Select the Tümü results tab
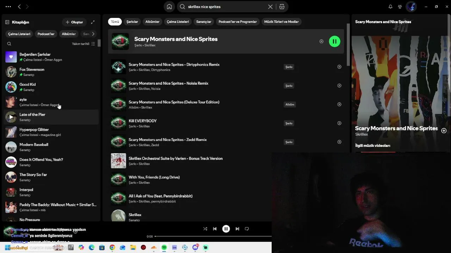 (115, 22)
